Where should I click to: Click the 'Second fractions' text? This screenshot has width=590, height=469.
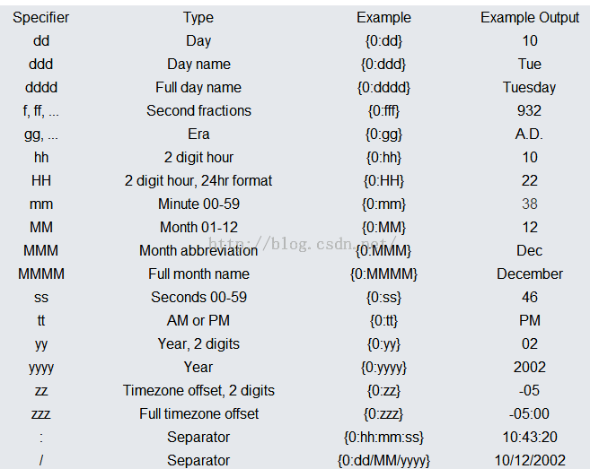click(x=198, y=111)
